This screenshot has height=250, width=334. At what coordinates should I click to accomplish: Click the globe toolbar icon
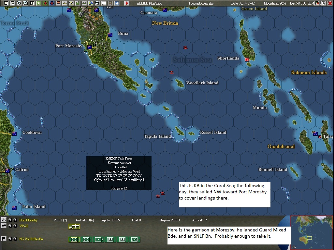(91, 3)
